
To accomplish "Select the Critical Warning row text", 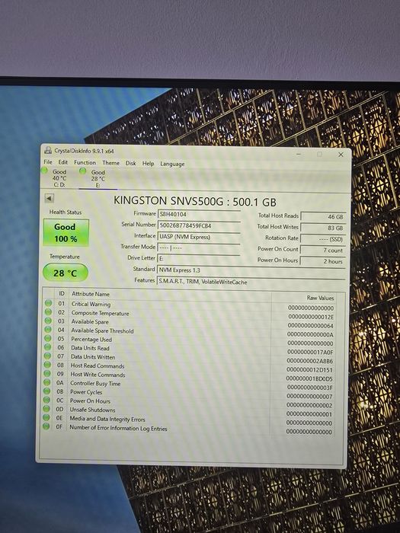I will pyautogui.click(x=91, y=305).
